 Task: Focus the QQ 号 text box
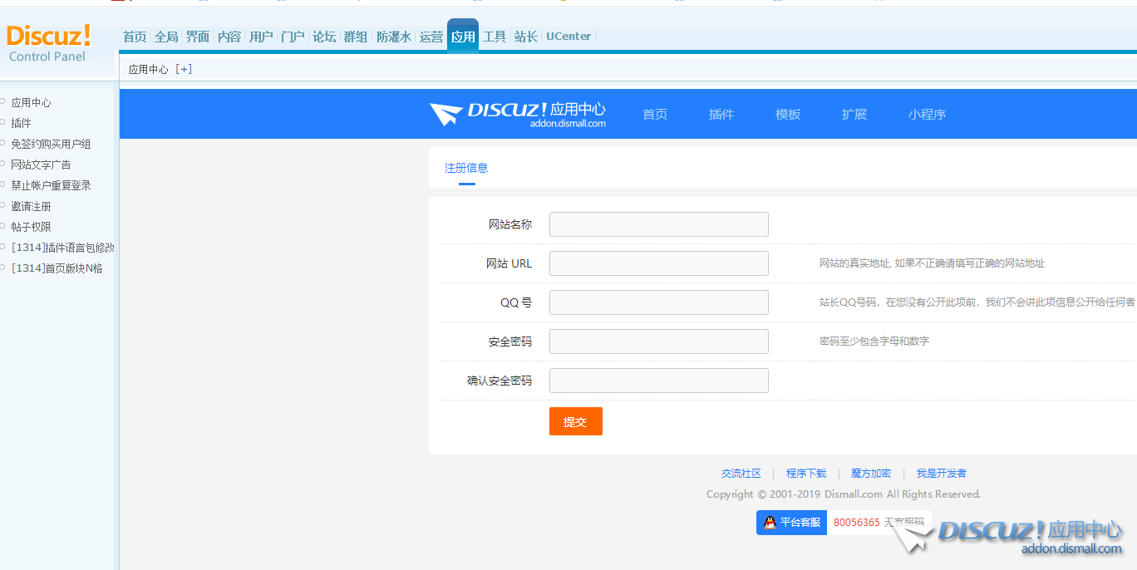(658, 302)
